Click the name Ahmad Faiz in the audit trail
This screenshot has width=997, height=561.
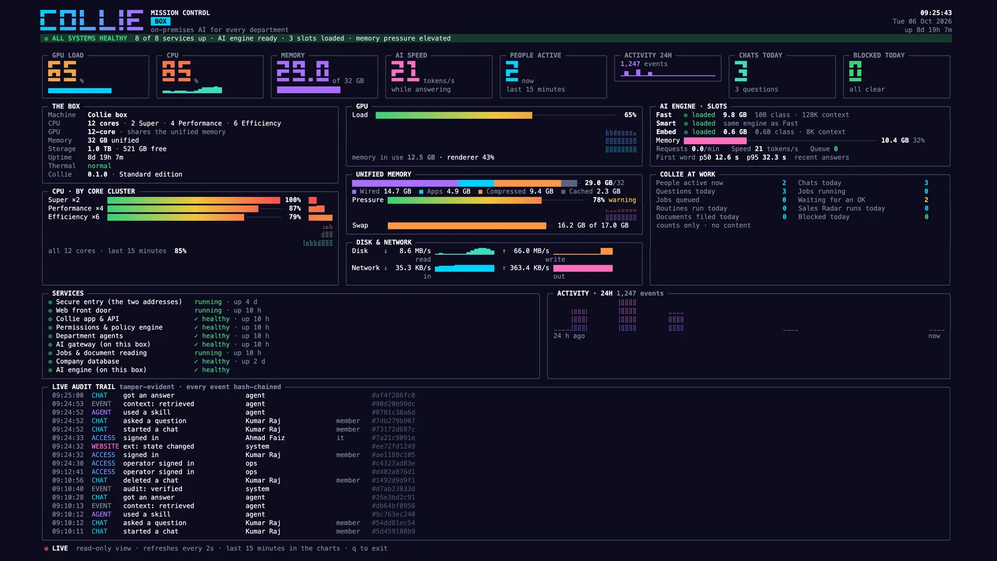click(x=265, y=438)
